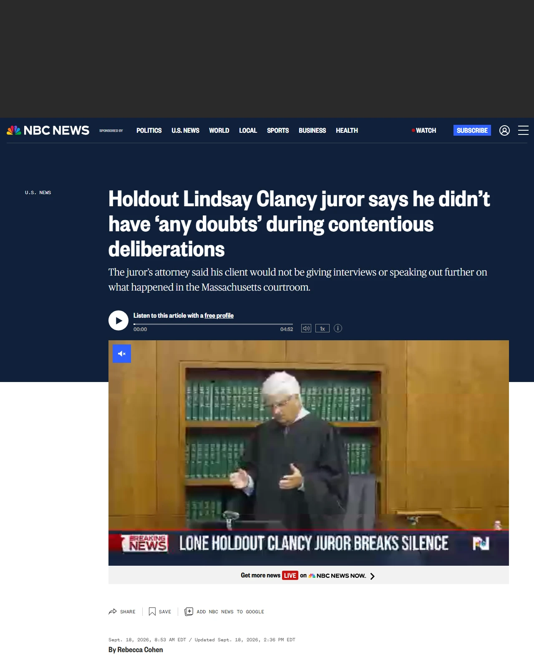This screenshot has height=668, width=534.
Task: Play the article audio
Action: tap(118, 320)
